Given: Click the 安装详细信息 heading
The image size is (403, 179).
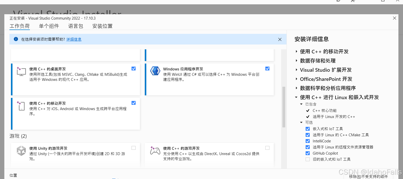Looking at the screenshot, I should (x=311, y=39).
